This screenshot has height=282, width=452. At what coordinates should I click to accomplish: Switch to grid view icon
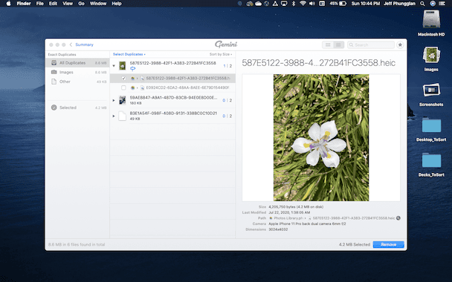click(328, 45)
